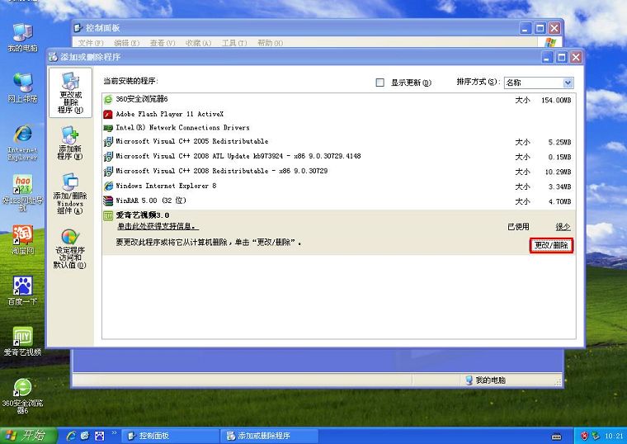Screen dimensions: 627x444
Task: Select Visual C++ 2008 ATL Update icon
Action: pos(108,157)
